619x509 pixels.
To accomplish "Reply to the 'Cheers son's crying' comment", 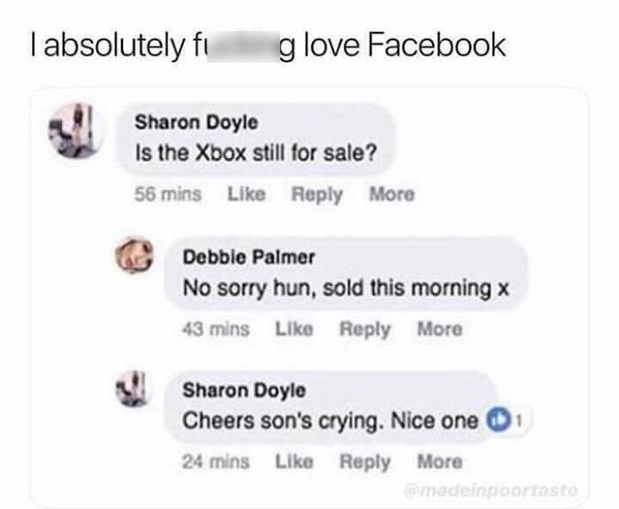I will pyautogui.click(x=365, y=462).
